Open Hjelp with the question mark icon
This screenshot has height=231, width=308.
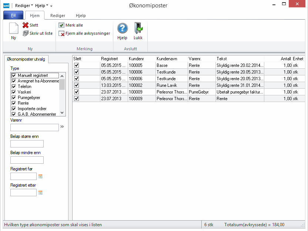pyautogui.click(x=122, y=28)
